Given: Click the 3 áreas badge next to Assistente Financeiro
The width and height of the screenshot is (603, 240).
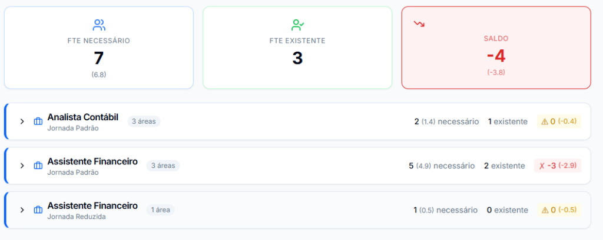Looking at the screenshot, I should coord(163,165).
